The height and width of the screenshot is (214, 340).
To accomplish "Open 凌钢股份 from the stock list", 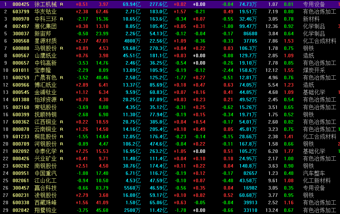I will tap(45, 195).
